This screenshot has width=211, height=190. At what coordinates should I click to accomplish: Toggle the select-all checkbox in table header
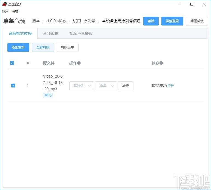12,63
